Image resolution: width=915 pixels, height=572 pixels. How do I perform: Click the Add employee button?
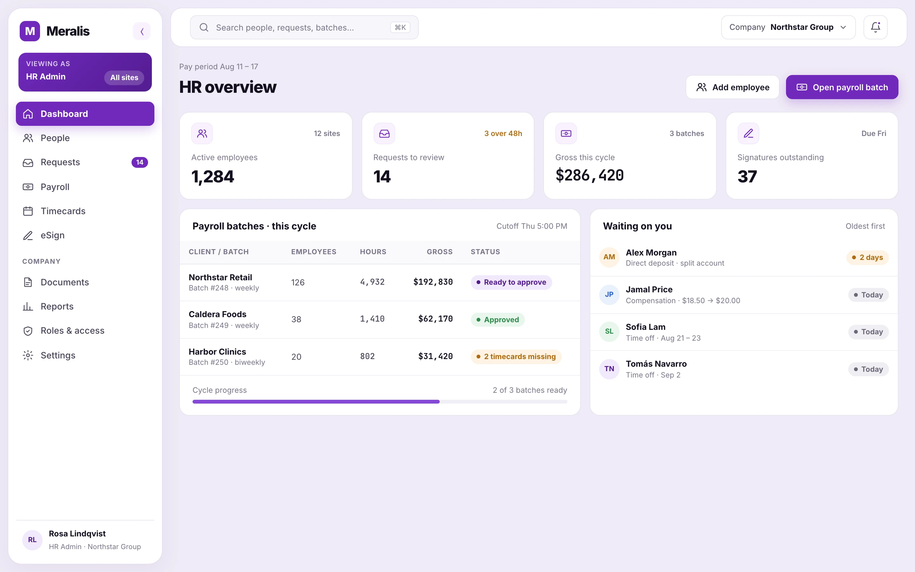(x=732, y=87)
